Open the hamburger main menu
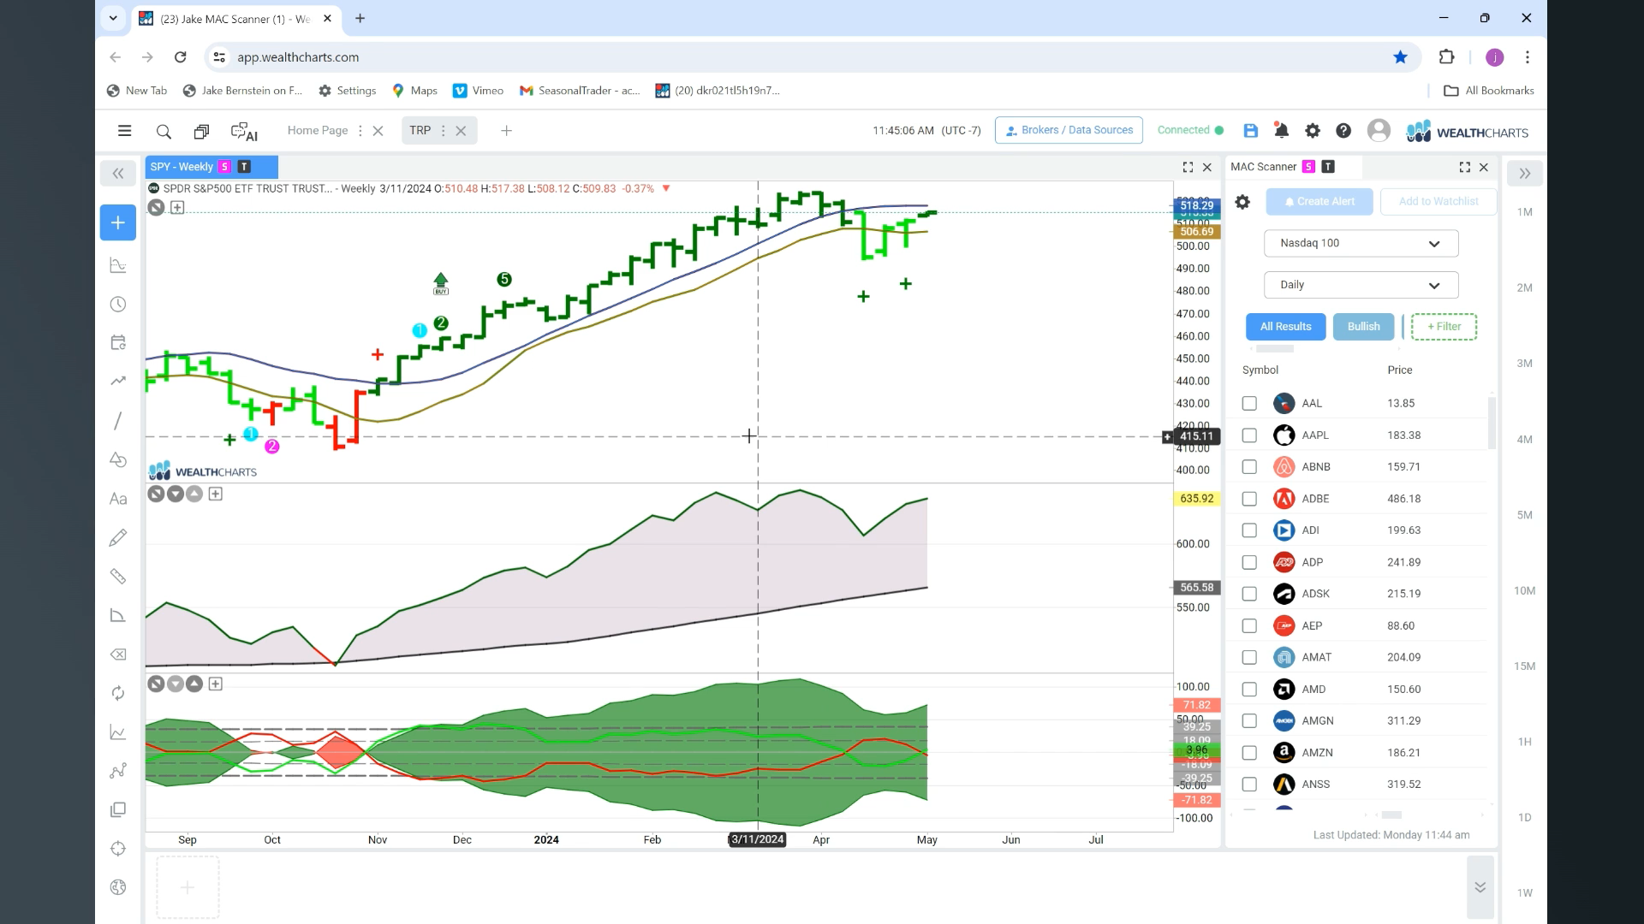1644x924 pixels. tap(124, 131)
